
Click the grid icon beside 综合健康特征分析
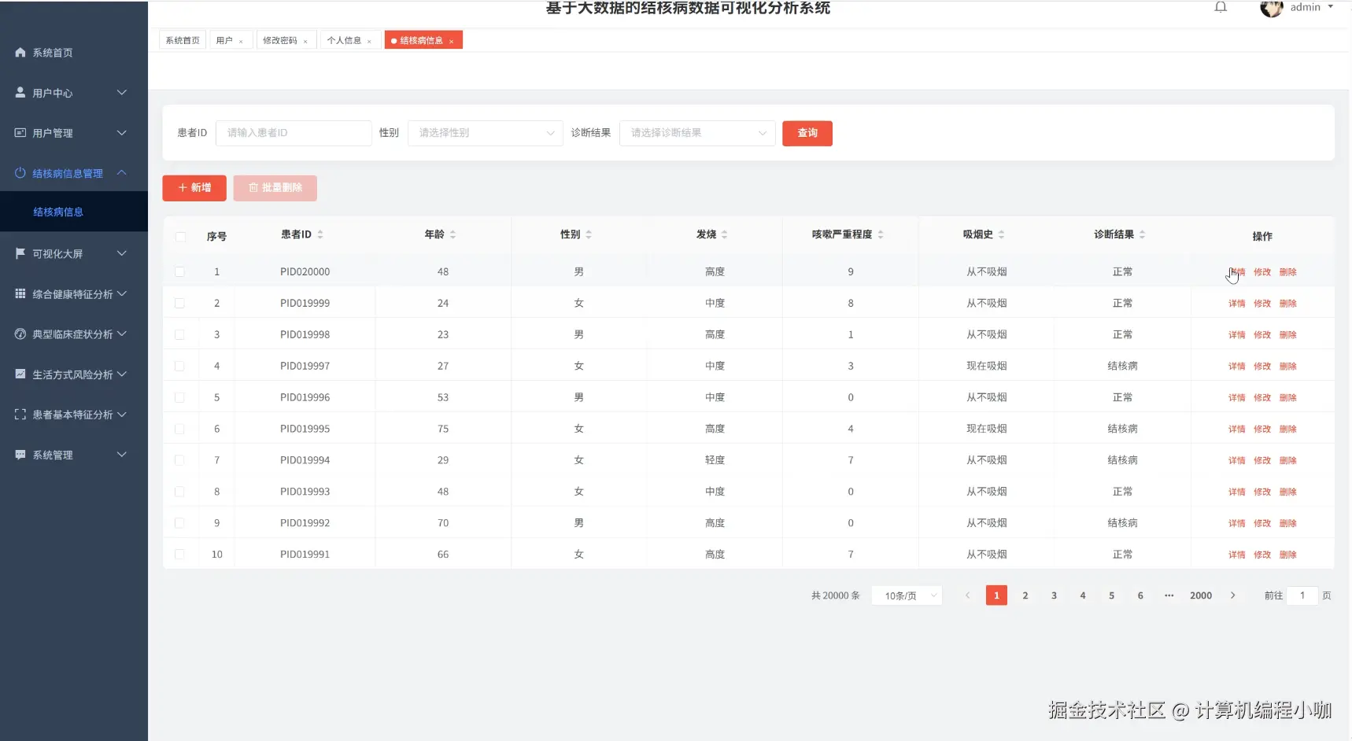point(20,293)
